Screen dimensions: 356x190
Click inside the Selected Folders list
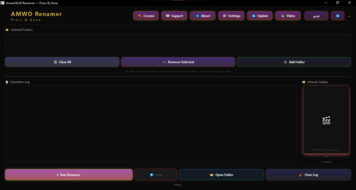tap(178, 44)
